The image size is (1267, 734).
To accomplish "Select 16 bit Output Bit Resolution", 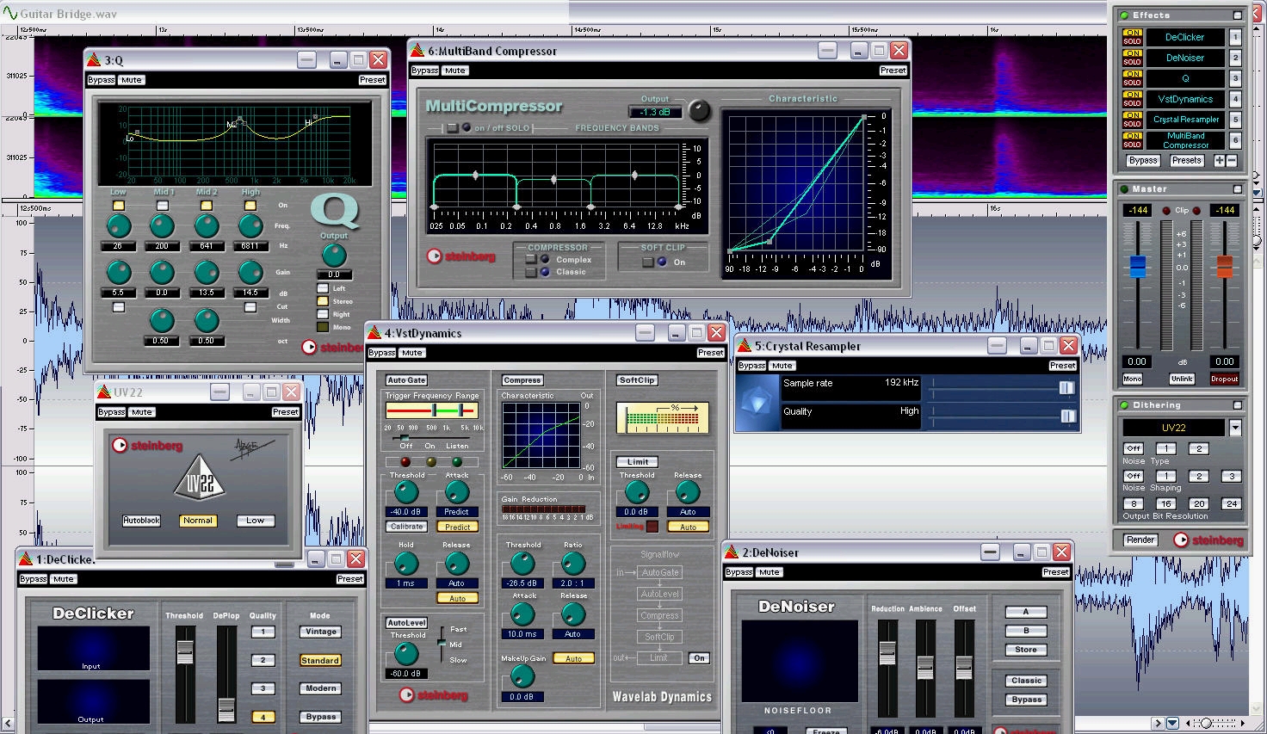I will click(1165, 504).
